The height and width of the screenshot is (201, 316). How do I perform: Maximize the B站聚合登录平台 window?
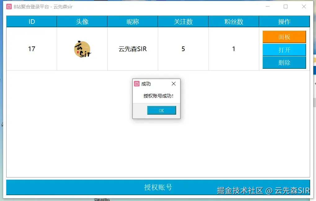tap(286, 7)
